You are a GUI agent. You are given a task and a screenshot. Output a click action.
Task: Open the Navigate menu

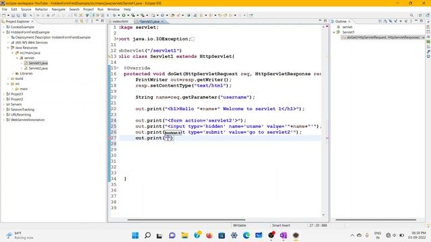click(x=59, y=9)
